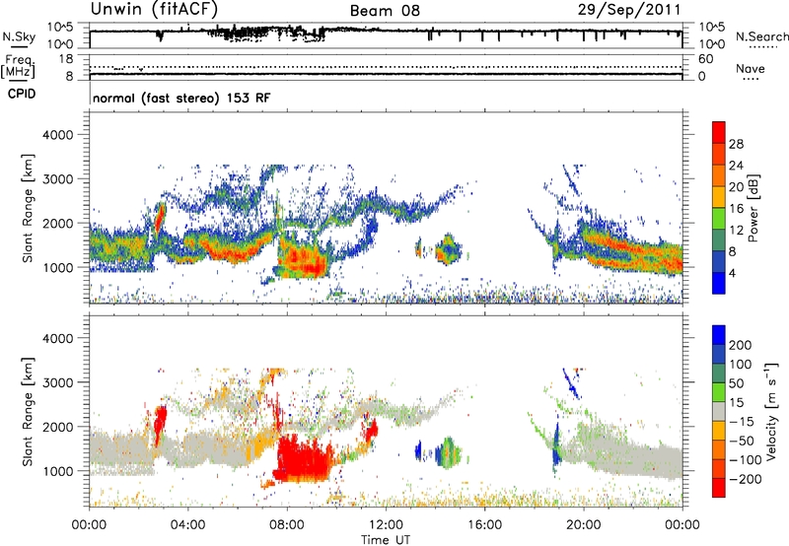Click the '16:00' time tick label

[484, 525]
